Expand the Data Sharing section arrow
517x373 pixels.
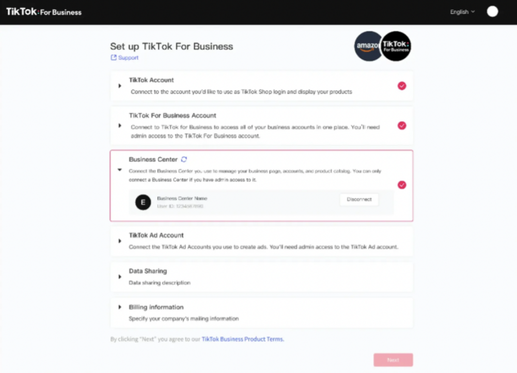[120, 277]
